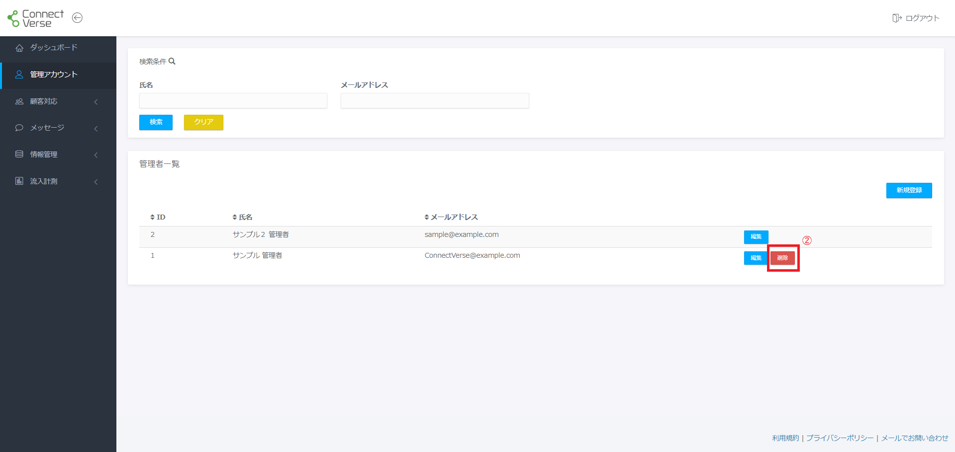Click the 顧客対応 people icon
This screenshot has height=452, width=955.
(x=19, y=101)
